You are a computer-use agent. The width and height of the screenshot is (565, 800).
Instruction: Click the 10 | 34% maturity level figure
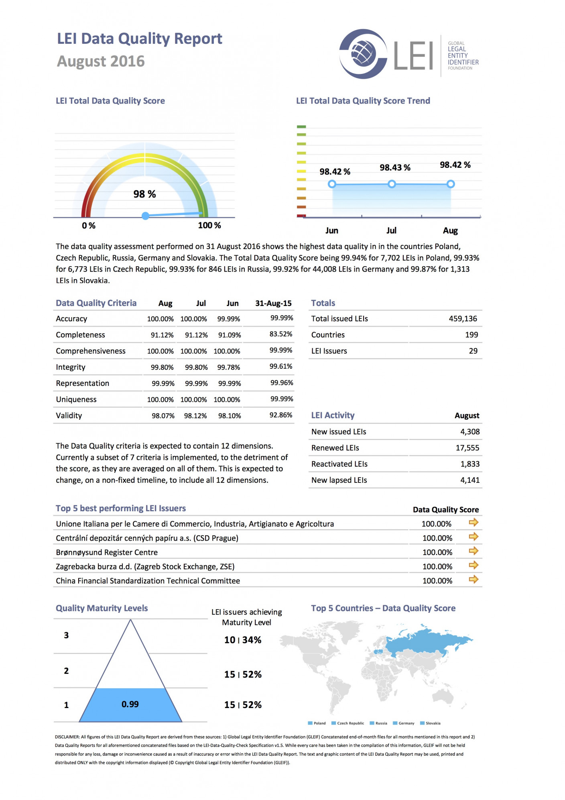tap(243, 640)
